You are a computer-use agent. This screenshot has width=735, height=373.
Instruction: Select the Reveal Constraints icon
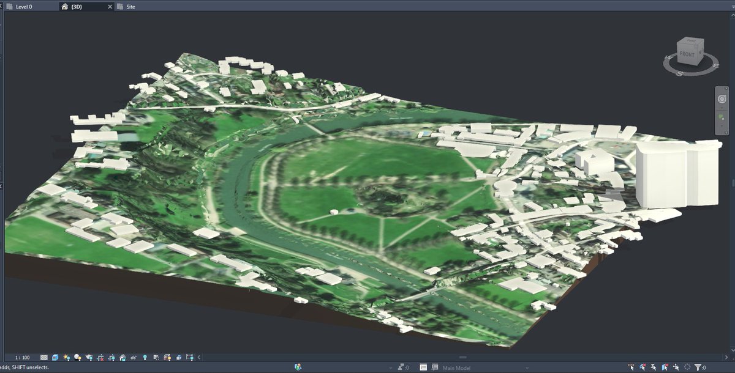[x=190, y=356]
